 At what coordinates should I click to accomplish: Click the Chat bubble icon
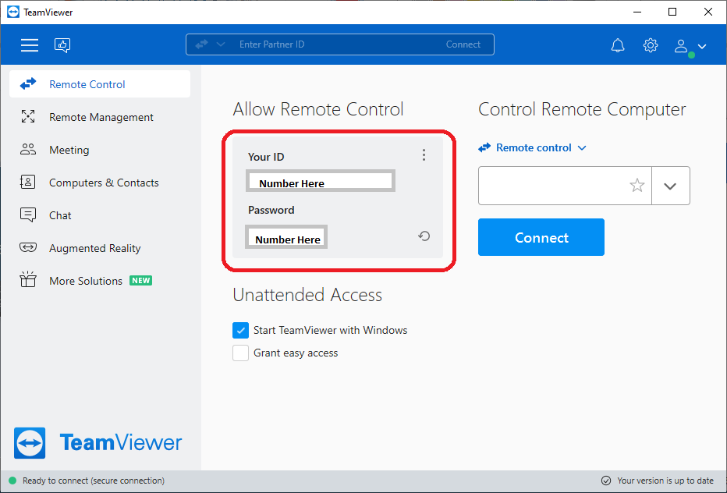point(28,215)
